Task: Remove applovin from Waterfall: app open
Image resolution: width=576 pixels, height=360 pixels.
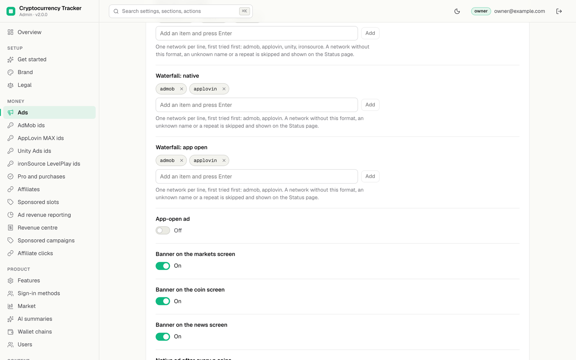Action: 224,161
